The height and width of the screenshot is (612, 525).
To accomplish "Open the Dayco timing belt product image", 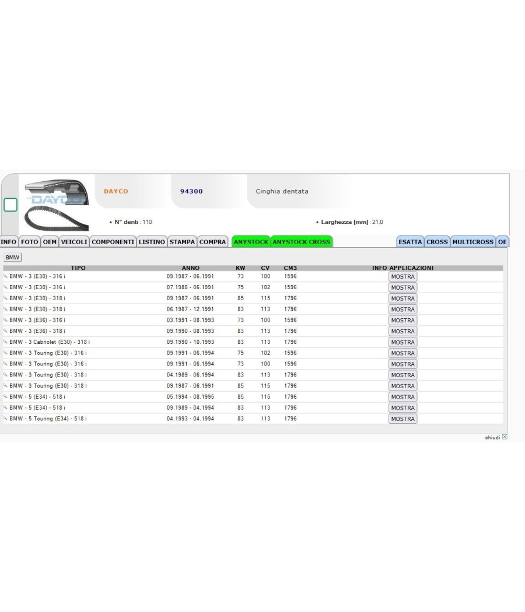I will pyautogui.click(x=57, y=205).
